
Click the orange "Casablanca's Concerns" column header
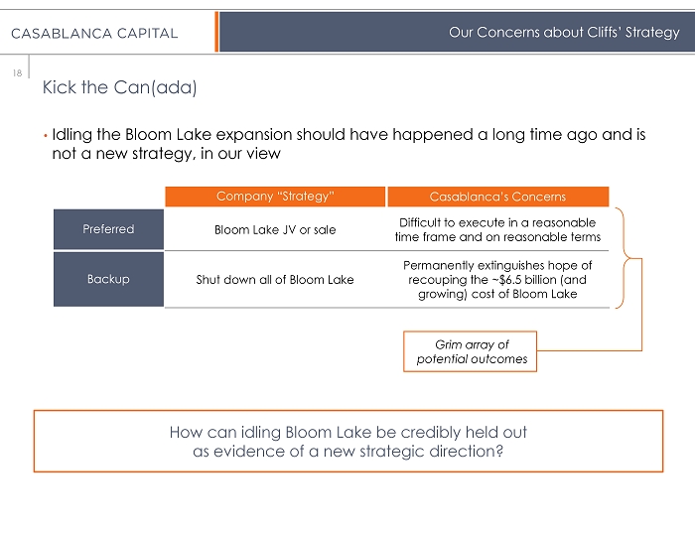[497, 197]
